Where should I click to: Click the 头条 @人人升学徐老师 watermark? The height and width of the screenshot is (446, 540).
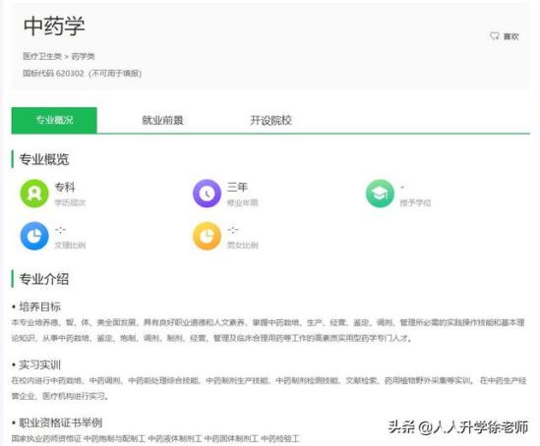(x=458, y=427)
